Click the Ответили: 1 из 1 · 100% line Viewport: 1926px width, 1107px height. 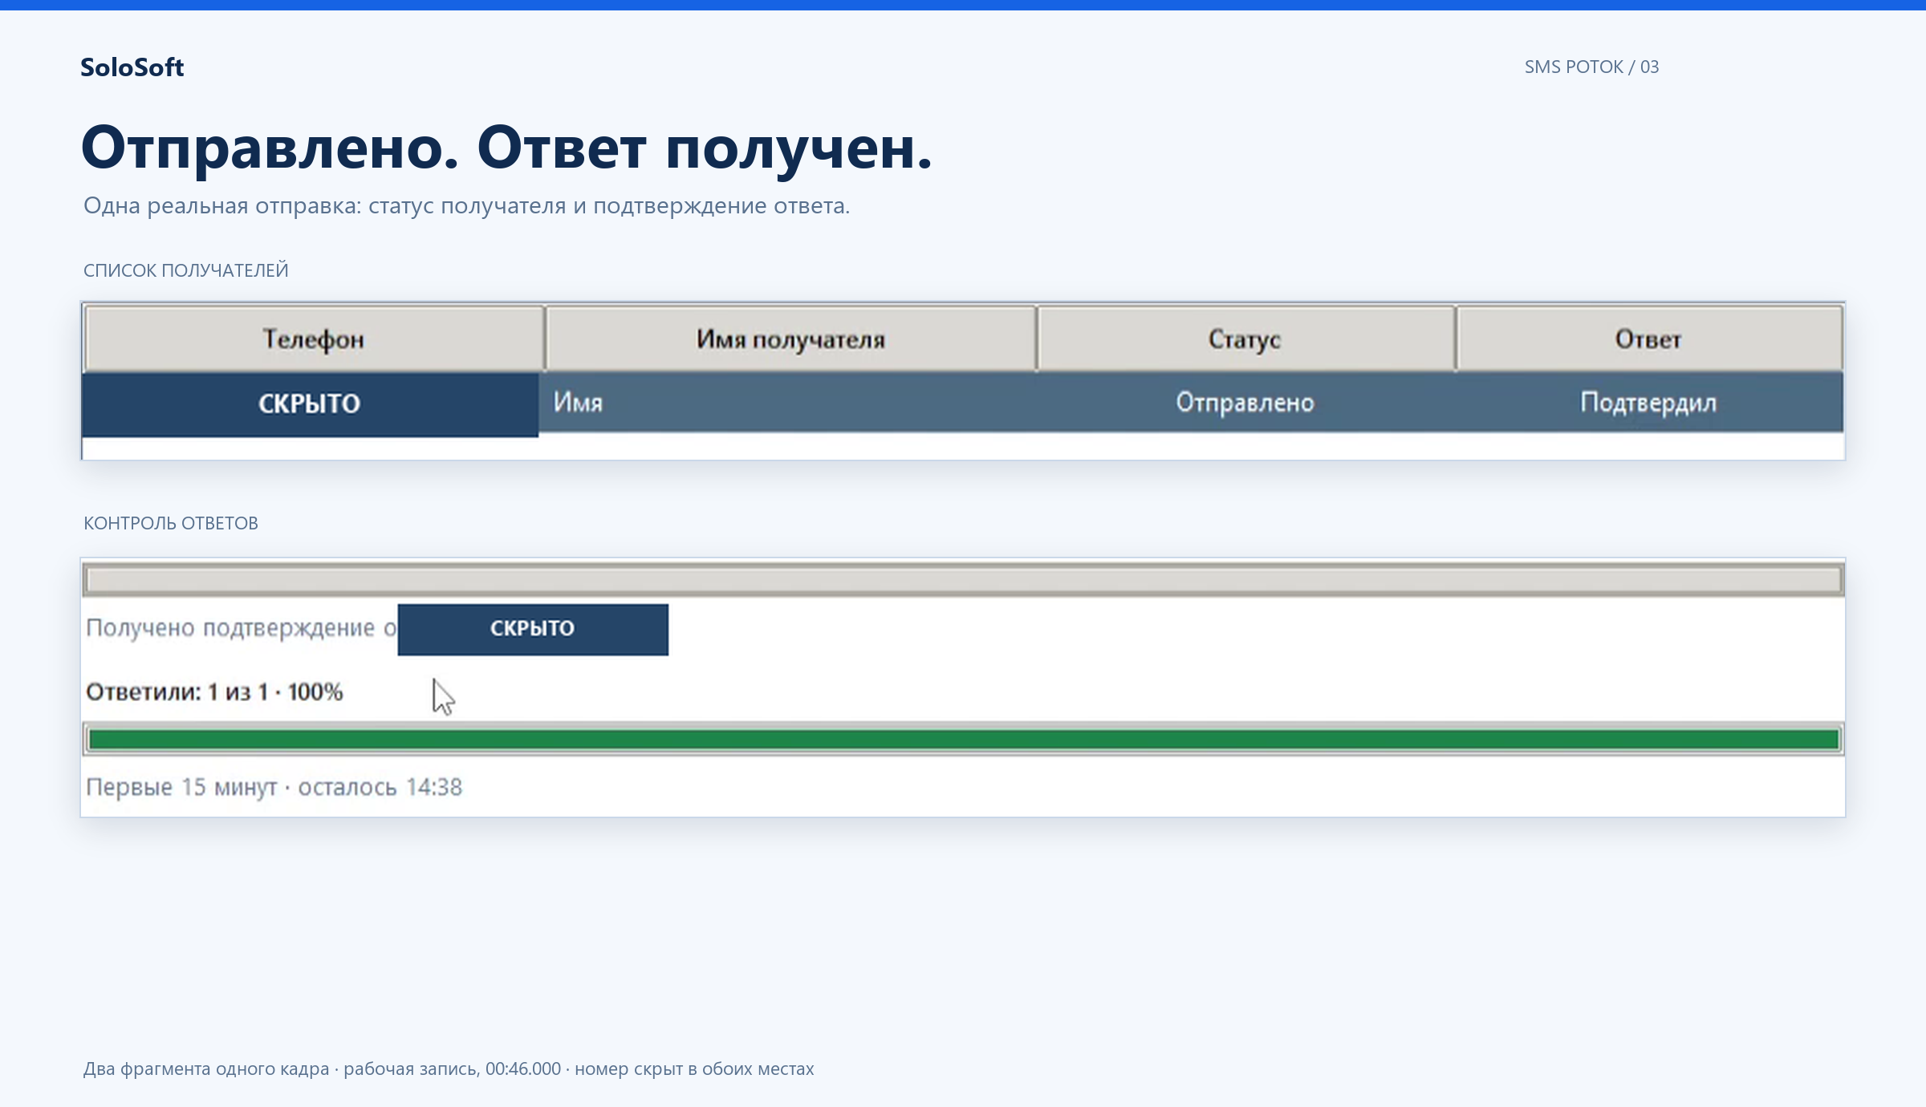[214, 691]
